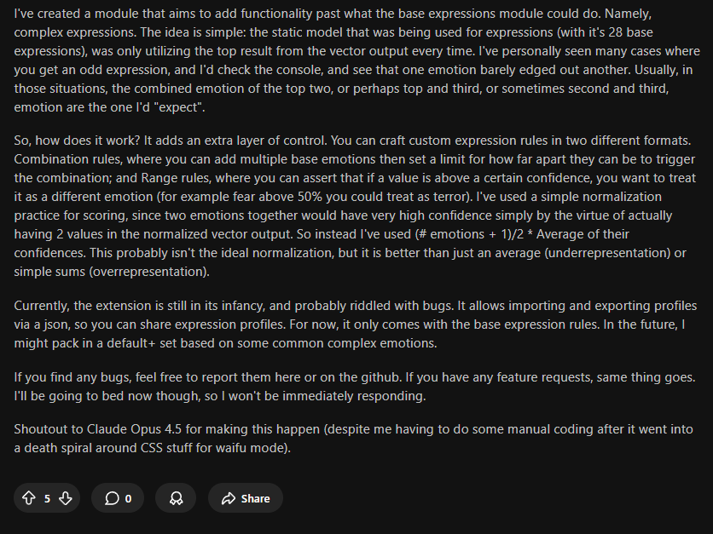Click the speech bubble comment icon
Image resolution: width=713 pixels, height=534 pixels.
pos(111,498)
